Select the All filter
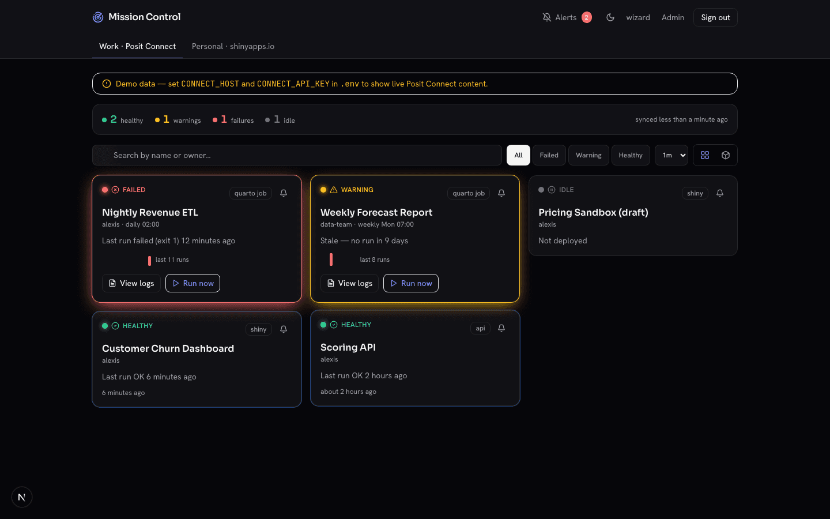Screen dimensions: 830x519 coord(518,155)
